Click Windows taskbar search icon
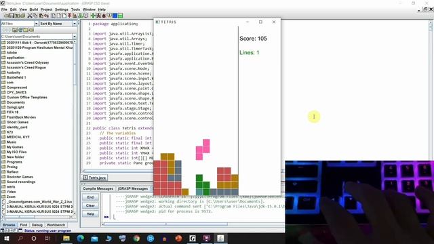The image size is (434, 244). [20, 238]
